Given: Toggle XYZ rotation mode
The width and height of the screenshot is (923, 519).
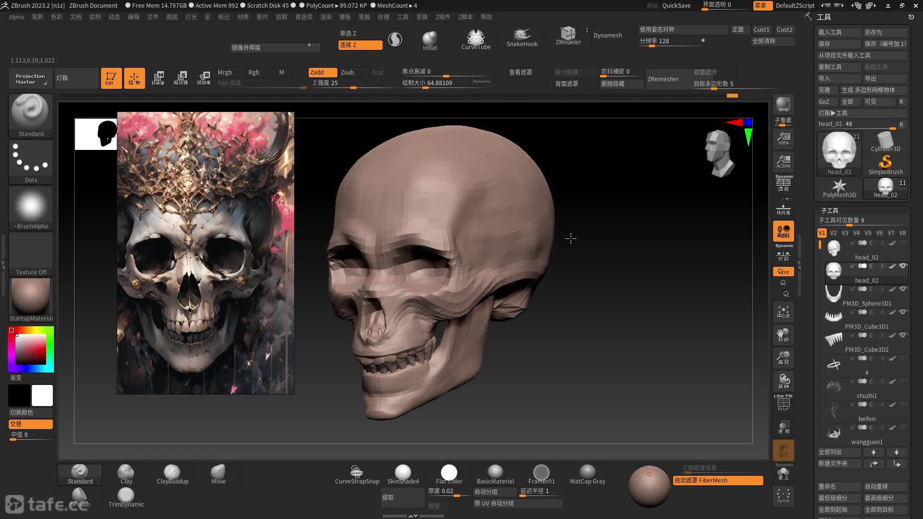Looking at the screenshot, I should tap(783, 272).
